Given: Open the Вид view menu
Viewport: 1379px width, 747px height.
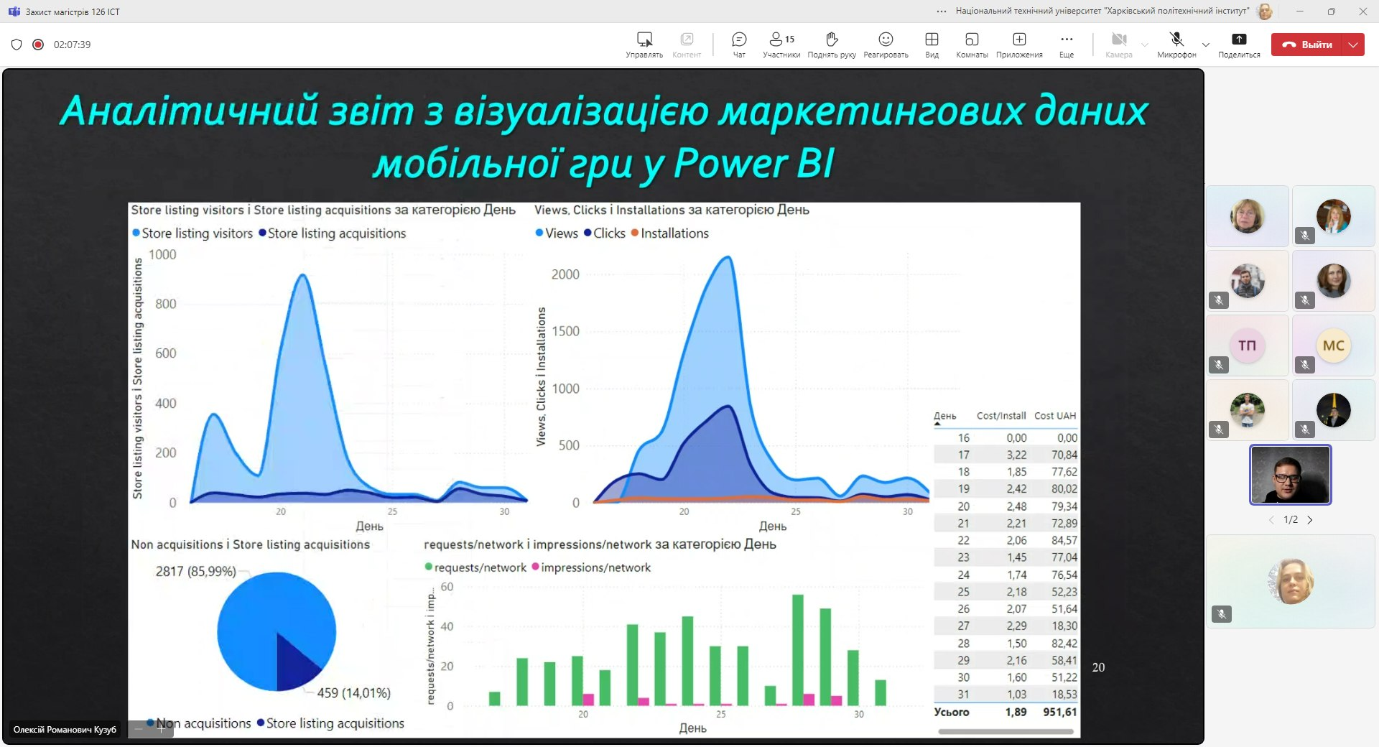Looking at the screenshot, I should coord(932,45).
